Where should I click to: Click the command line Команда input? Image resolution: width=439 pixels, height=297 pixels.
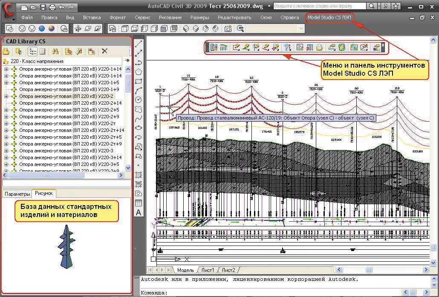coord(271,293)
